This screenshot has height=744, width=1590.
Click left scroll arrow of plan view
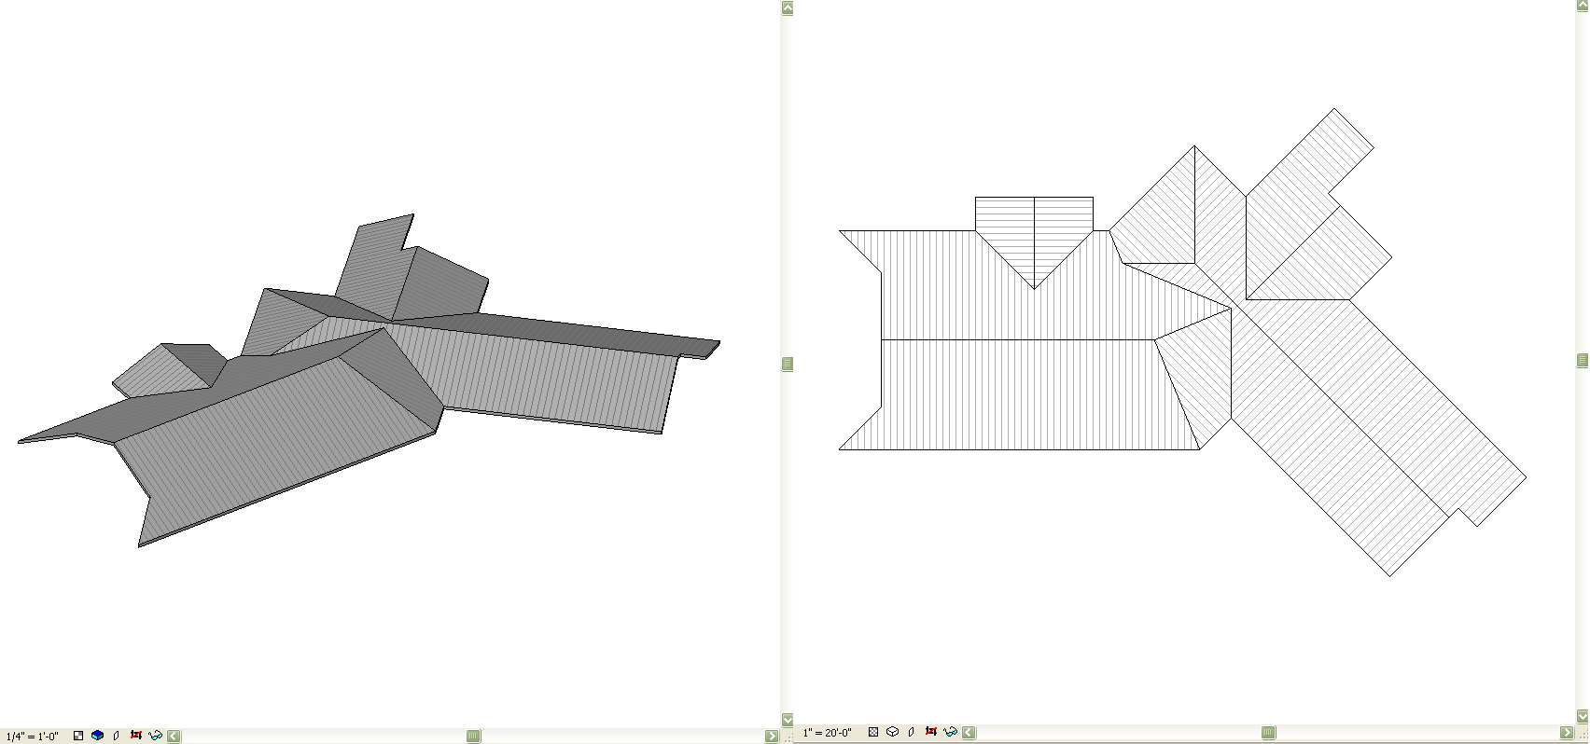coord(969,733)
